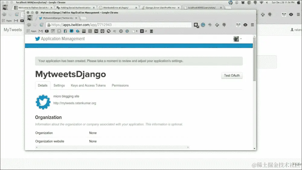Click the "Organization website" row label
The width and height of the screenshot is (302, 170).
[50, 141]
